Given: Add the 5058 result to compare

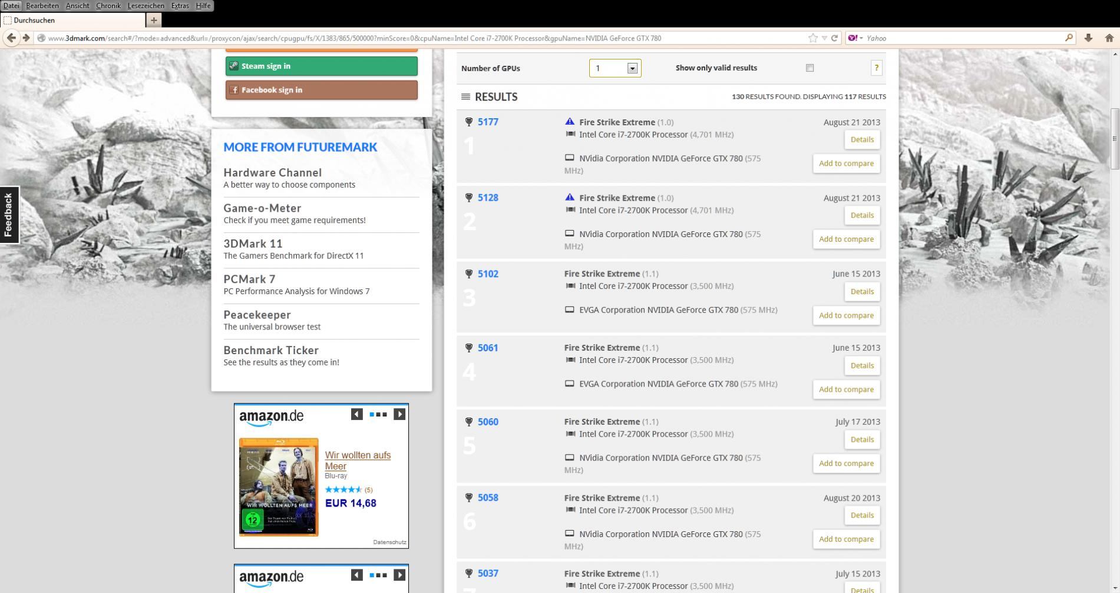Looking at the screenshot, I should [847, 539].
